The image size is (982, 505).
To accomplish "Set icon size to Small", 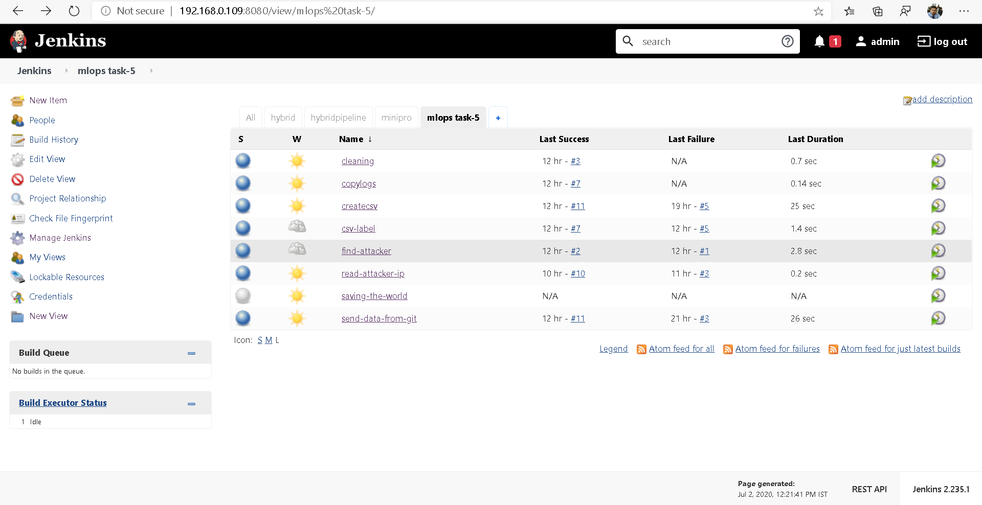I will [260, 340].
